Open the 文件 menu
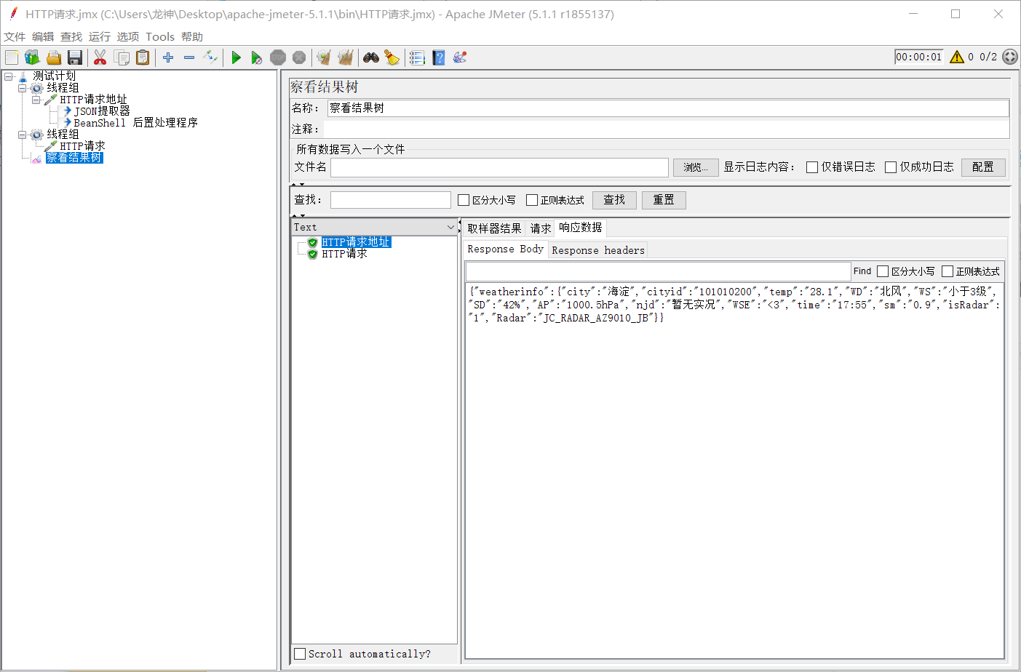Screen dimensions: 1021x672 [15, 36]
